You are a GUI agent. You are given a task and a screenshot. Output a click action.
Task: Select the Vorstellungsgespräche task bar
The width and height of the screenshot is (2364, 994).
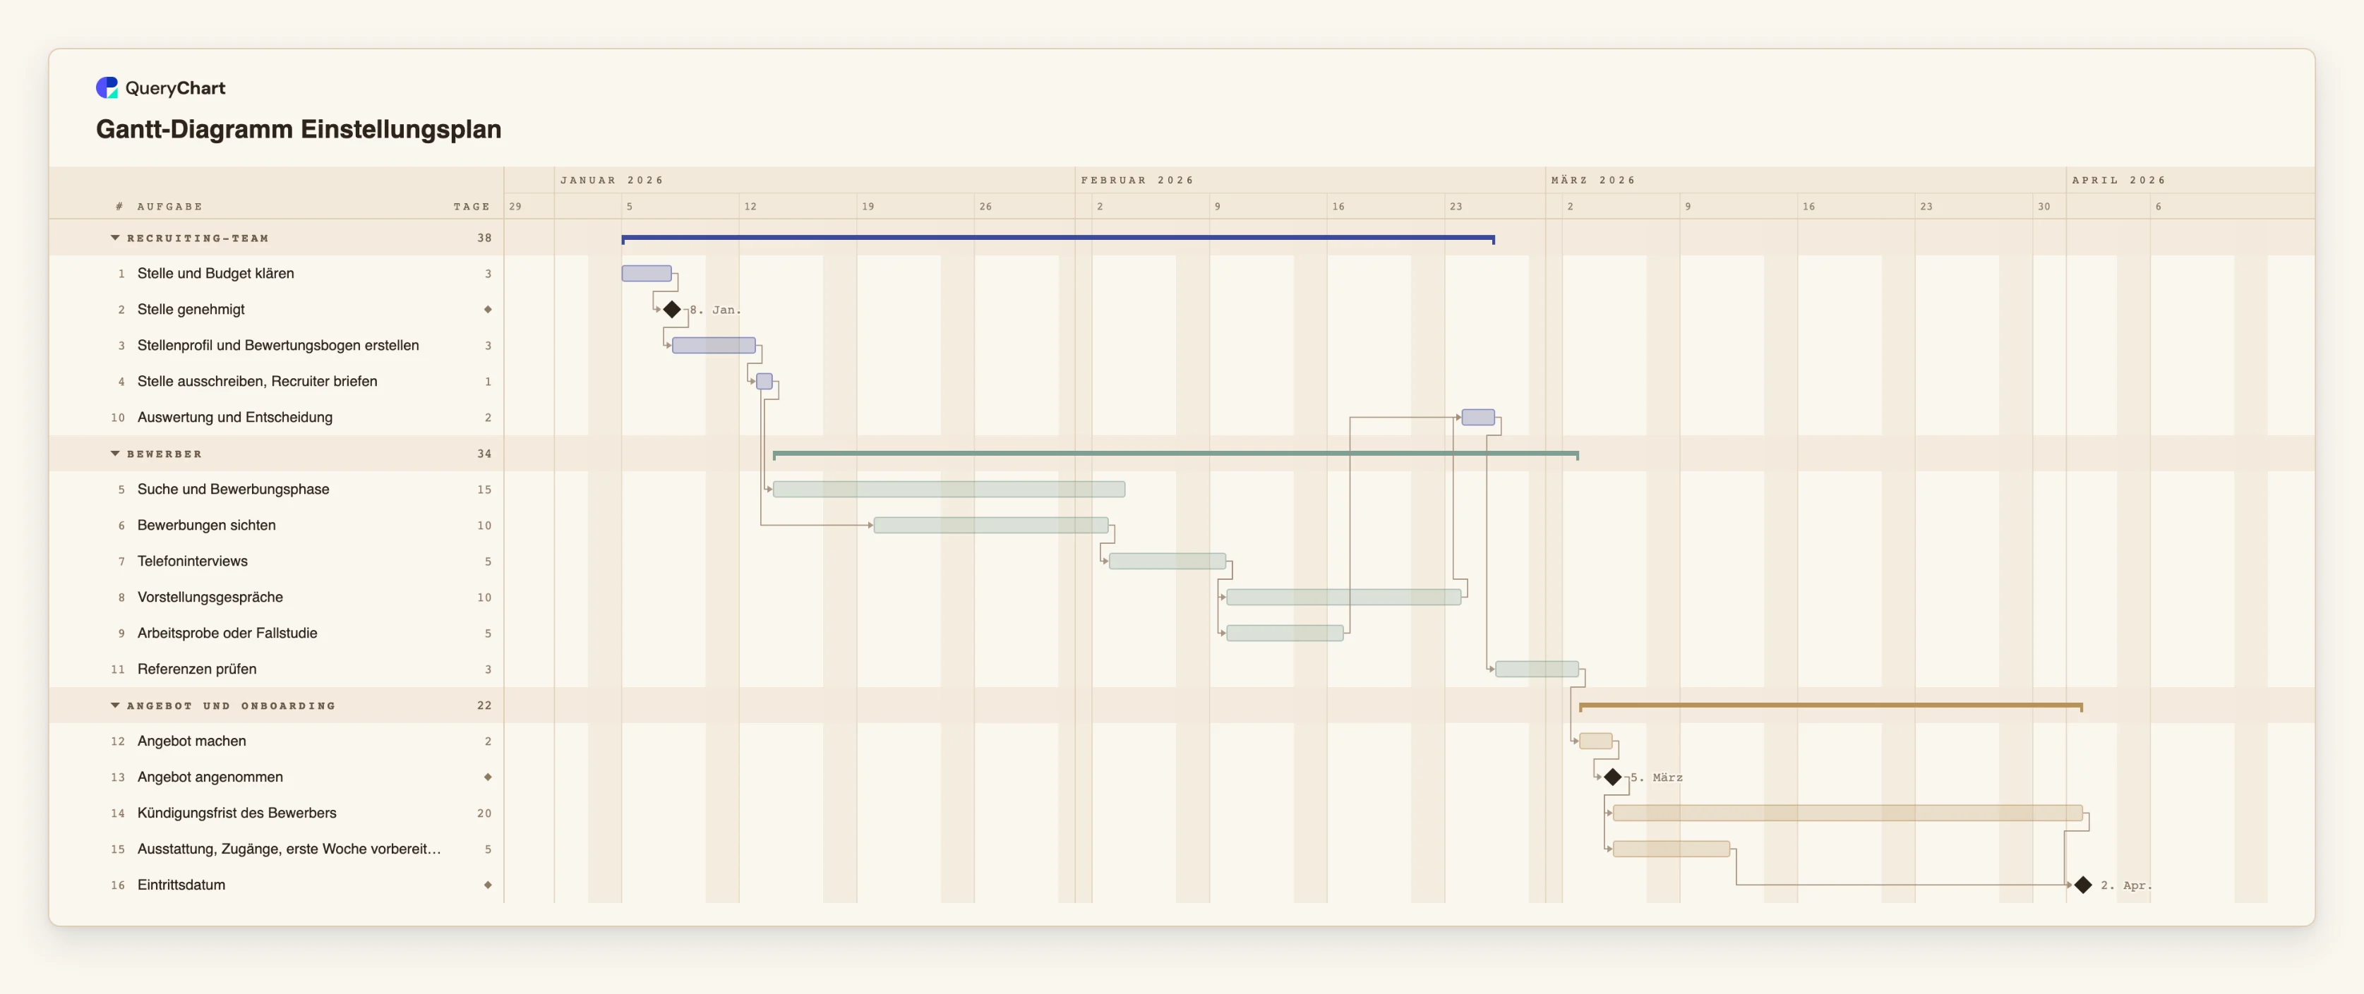[x=1343, y=597]
